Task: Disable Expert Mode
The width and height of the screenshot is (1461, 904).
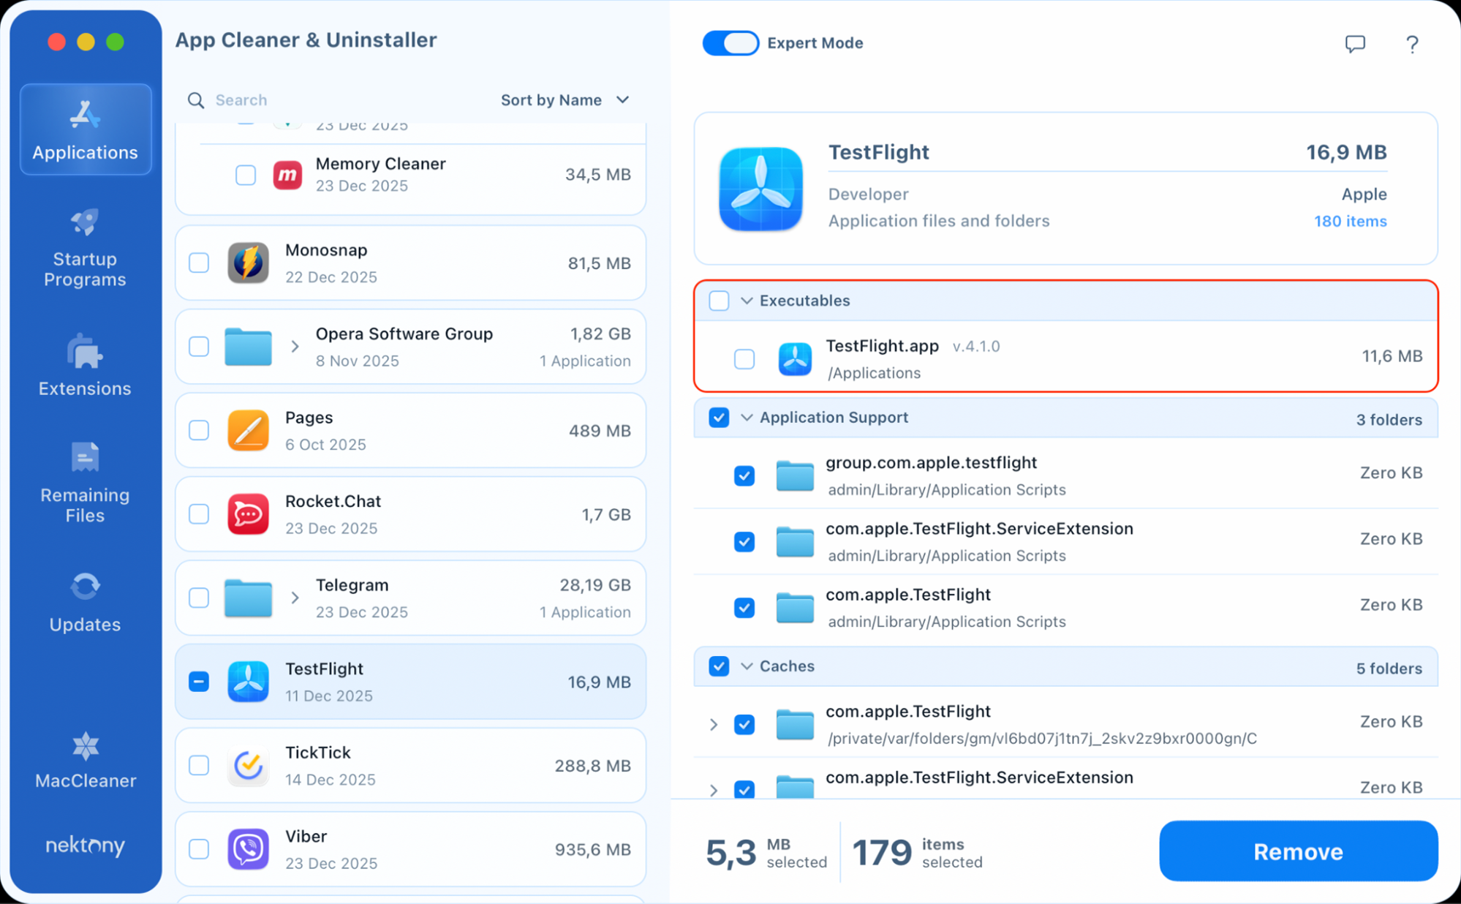Action: point(730,42)
